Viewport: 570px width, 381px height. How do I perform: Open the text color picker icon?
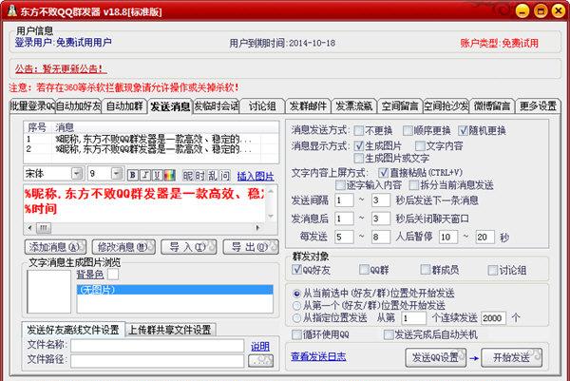(x=169, y=175)
